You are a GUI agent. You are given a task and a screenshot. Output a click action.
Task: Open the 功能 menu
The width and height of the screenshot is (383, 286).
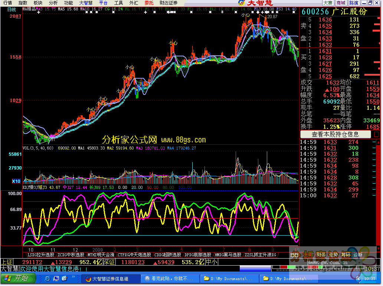point(68,3)
